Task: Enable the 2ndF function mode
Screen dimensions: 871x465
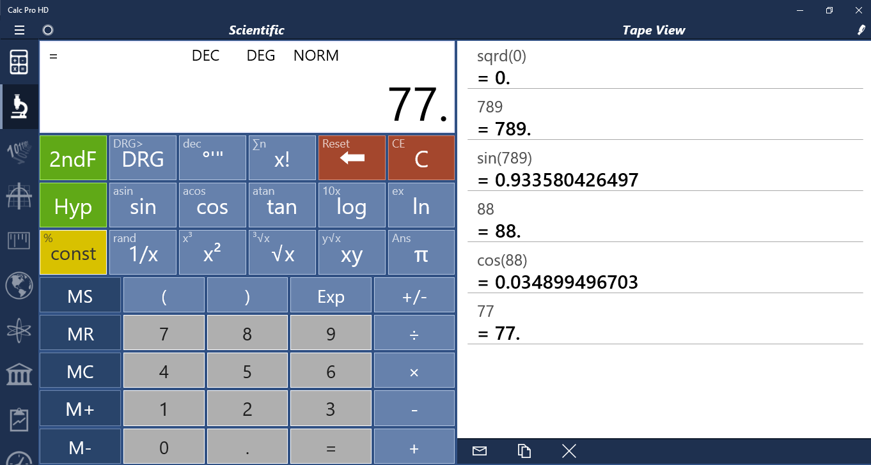Action: pyautogui.click(x=73, y=157)
